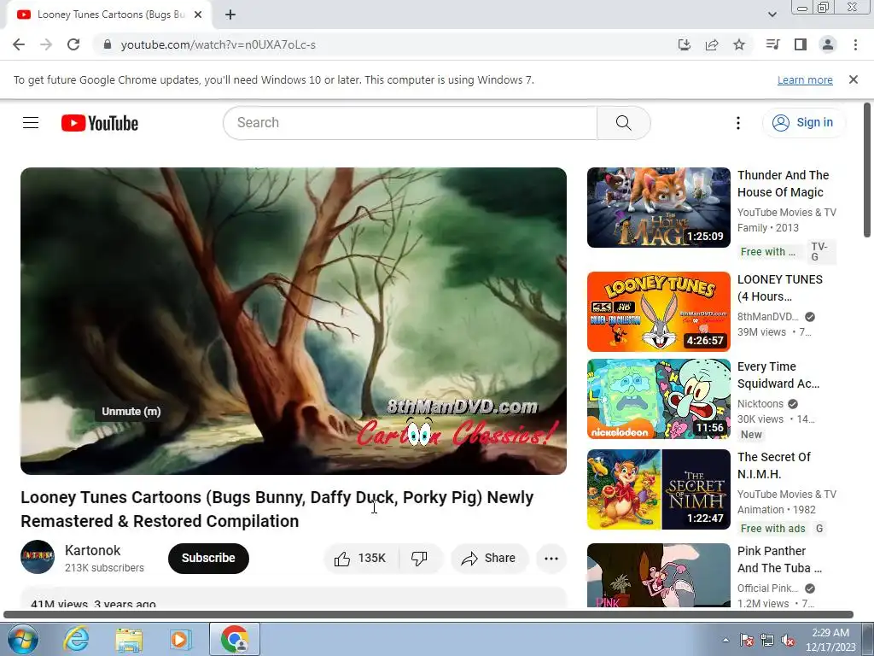Open Windows Explorer from taskbar

point(128,639)
